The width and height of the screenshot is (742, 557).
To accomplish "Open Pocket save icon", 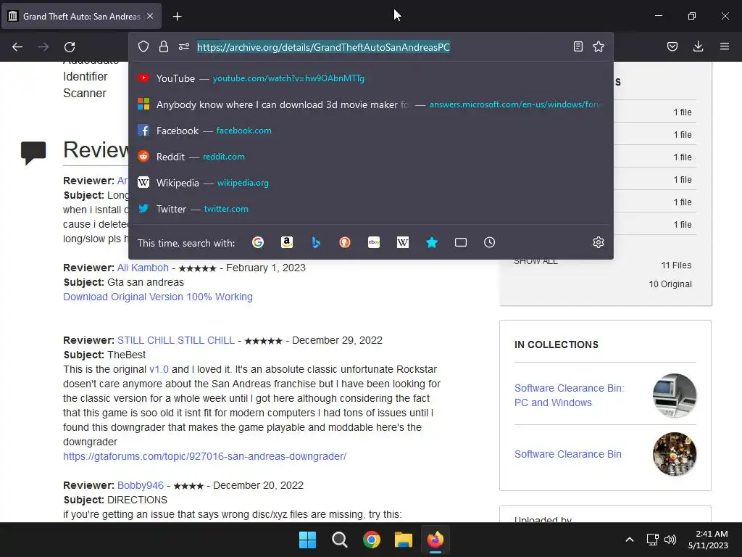I will point(672,46).
